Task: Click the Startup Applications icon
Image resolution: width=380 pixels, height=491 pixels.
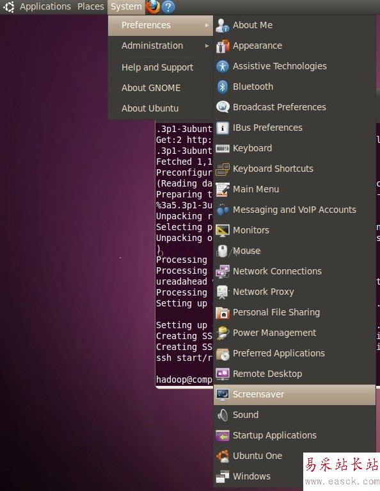Action: (x=223, y=436)
